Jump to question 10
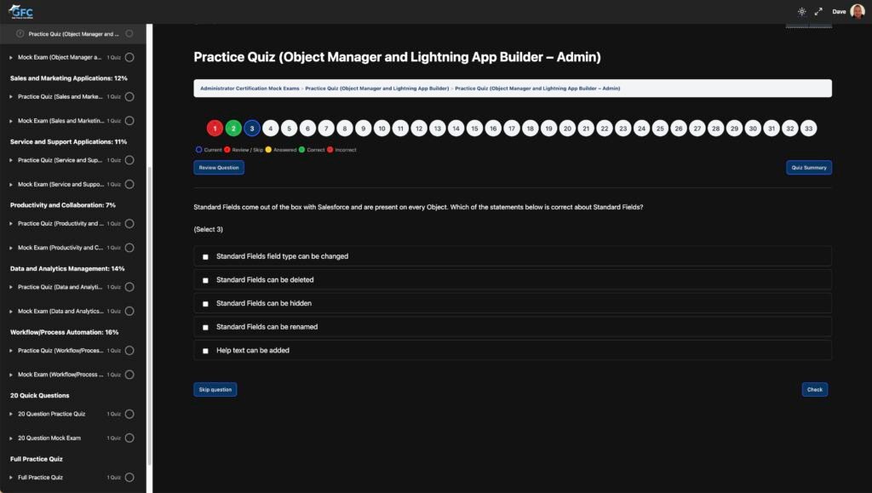This screenshot has width=872, height=493. click(x=381, y=129)
